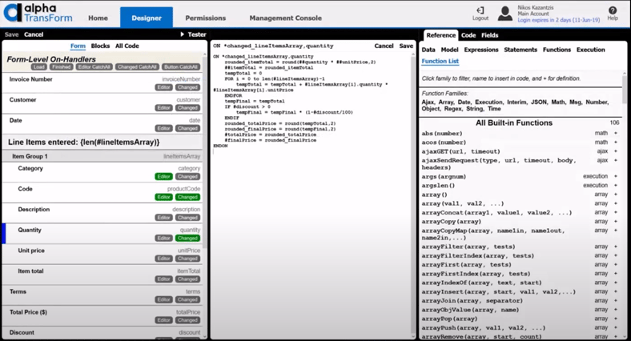Open green Changed handler for Quantity
Screen dimensions: 631x341
tap(187, 238)
